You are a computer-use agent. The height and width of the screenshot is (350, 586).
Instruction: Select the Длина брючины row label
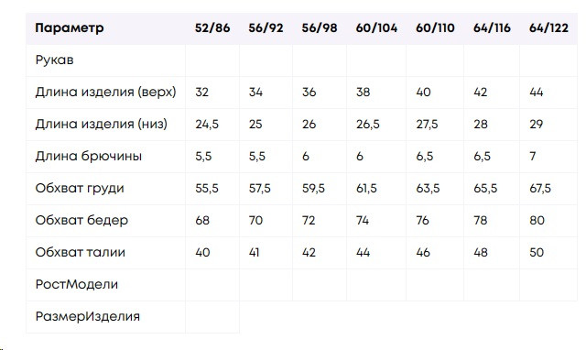tap(89, 157)
